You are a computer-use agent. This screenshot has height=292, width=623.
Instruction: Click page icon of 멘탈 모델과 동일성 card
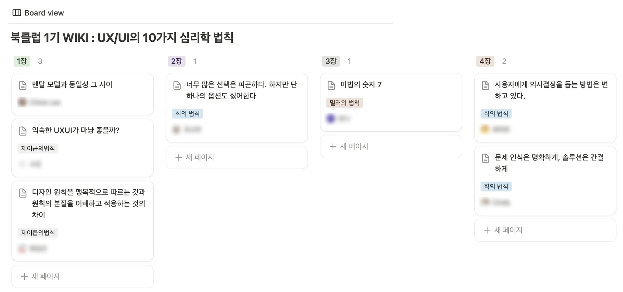coord(23,85)
